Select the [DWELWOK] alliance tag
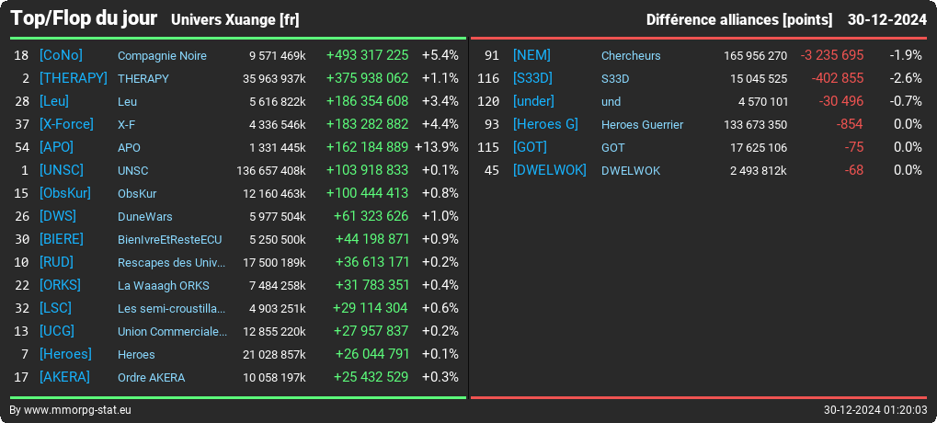The width and height of the screenshot is (937, 423). tap(550, 170)
